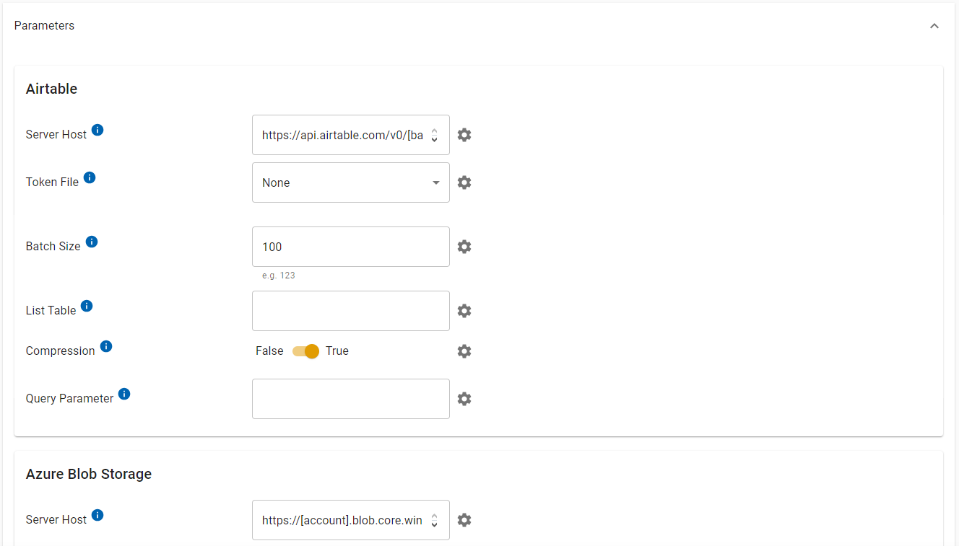Click gear icon for Azure Blob Server Host
959x546 pixels.
click(464, 520)
